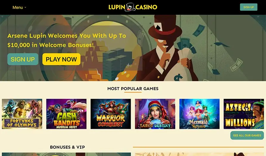The image size is (266, 156).
Task: Select the Tarot Destiny game tile
Action: pyautogui.click(x=155, y=114)
